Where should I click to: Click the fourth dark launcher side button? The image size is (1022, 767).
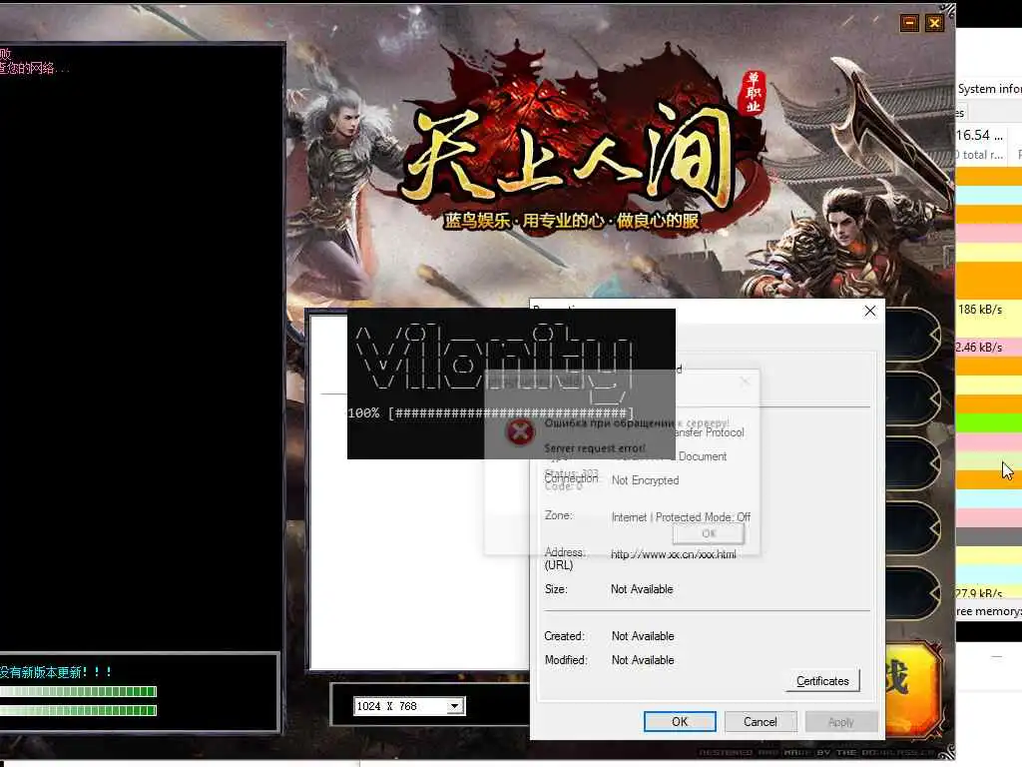912,527
